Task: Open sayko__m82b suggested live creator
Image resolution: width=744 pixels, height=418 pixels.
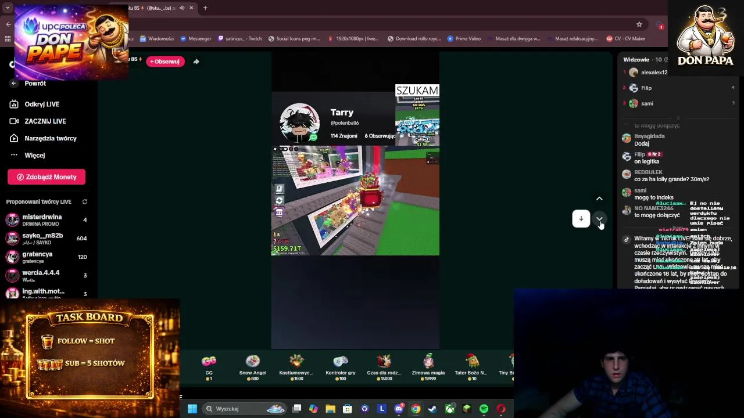Action: coord(46,238)
